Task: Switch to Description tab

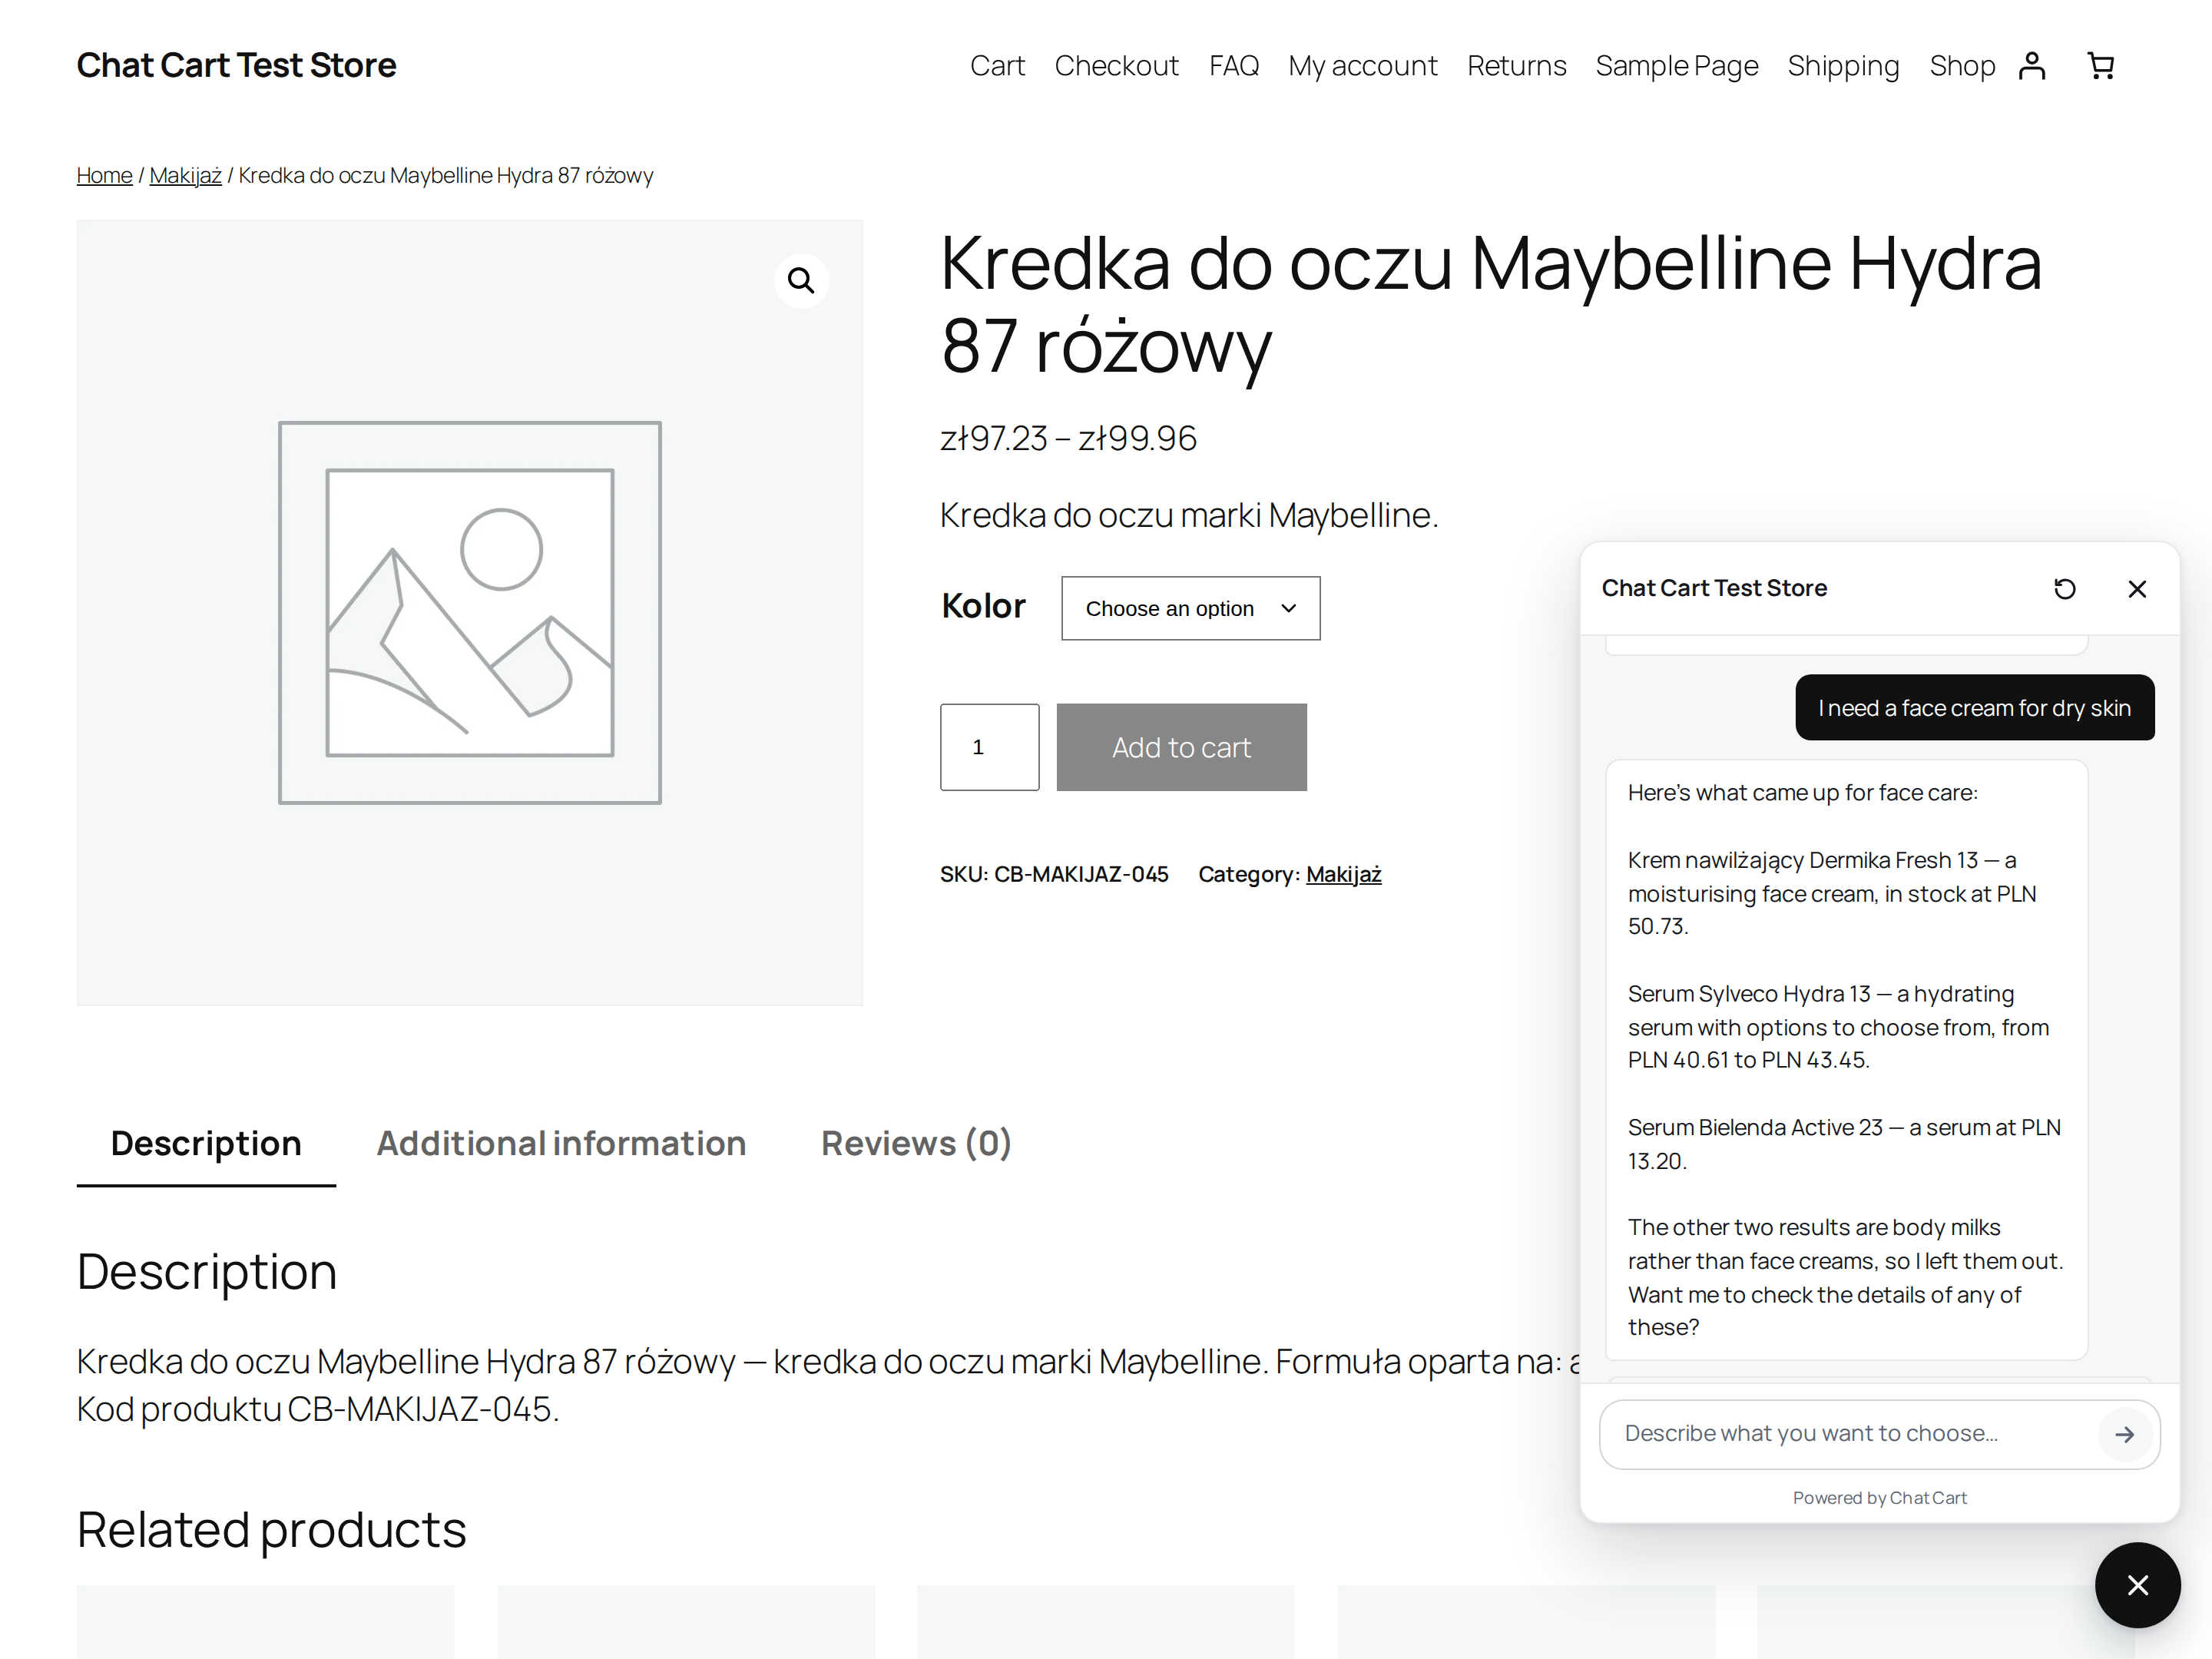Action: [206, 1143]
